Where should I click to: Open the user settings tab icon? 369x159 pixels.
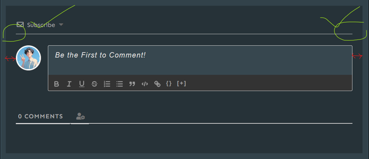[80, 117]
